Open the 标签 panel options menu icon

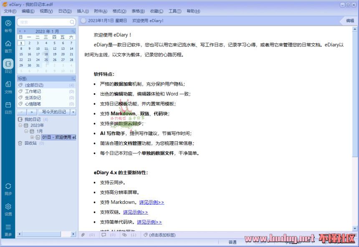click(x=73, y=79)
